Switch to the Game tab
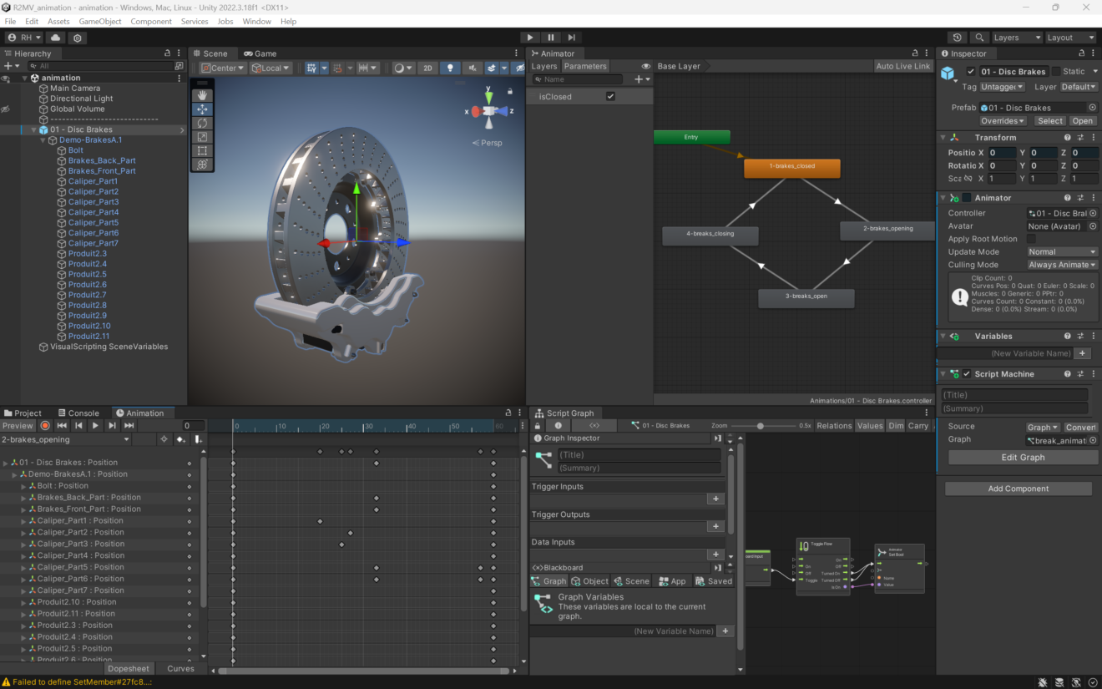Image resolution: width=1102 pixels, height=689 pixels. click(x=260, y=53)
